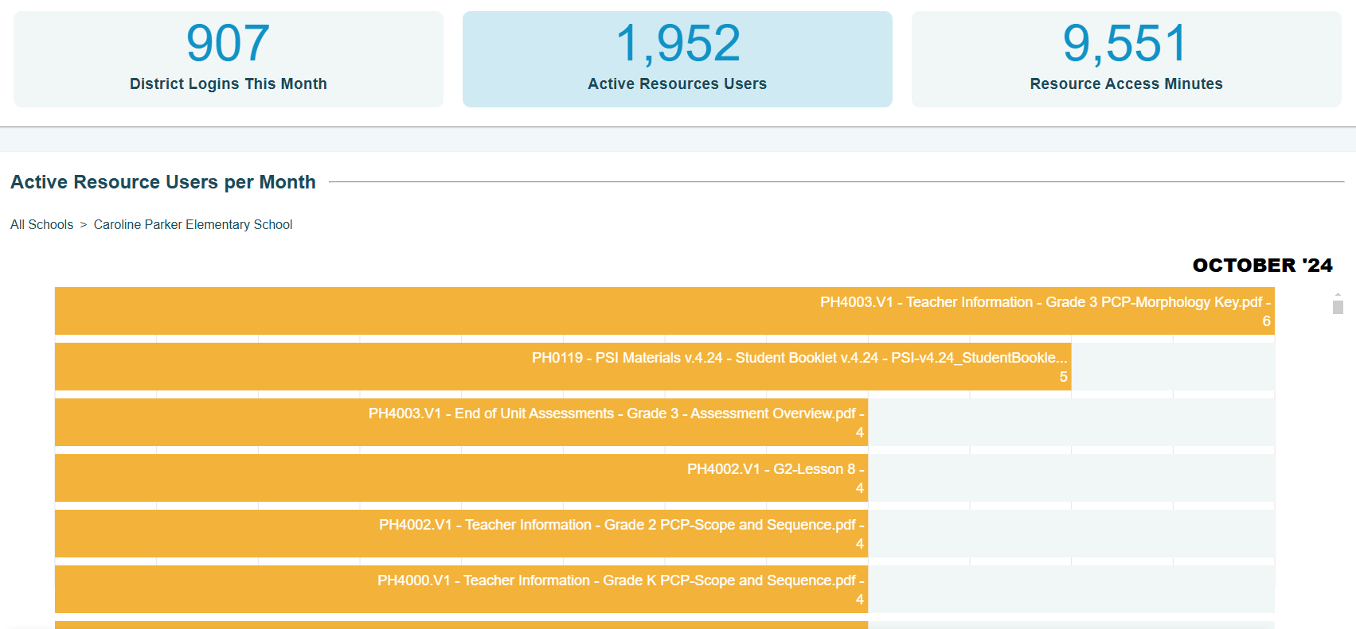1356x629 pixels.
Task: Select the District Logins This Month card
Action: (229, 59)
